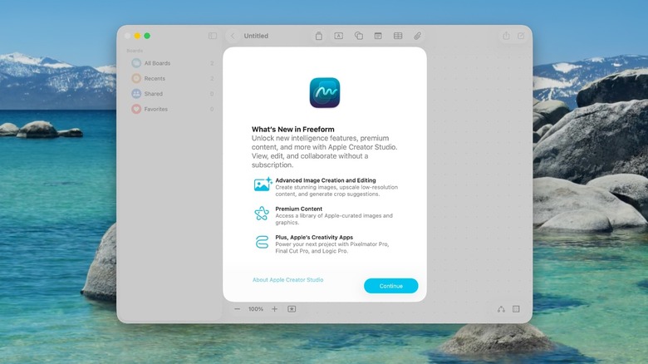Open Recents in the sidebar
648x364 pixels.
(x=172, y=79)
